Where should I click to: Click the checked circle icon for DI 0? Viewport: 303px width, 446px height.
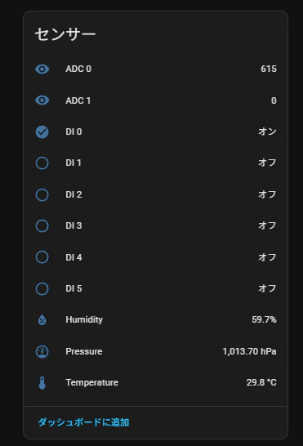tap(42, 132)
